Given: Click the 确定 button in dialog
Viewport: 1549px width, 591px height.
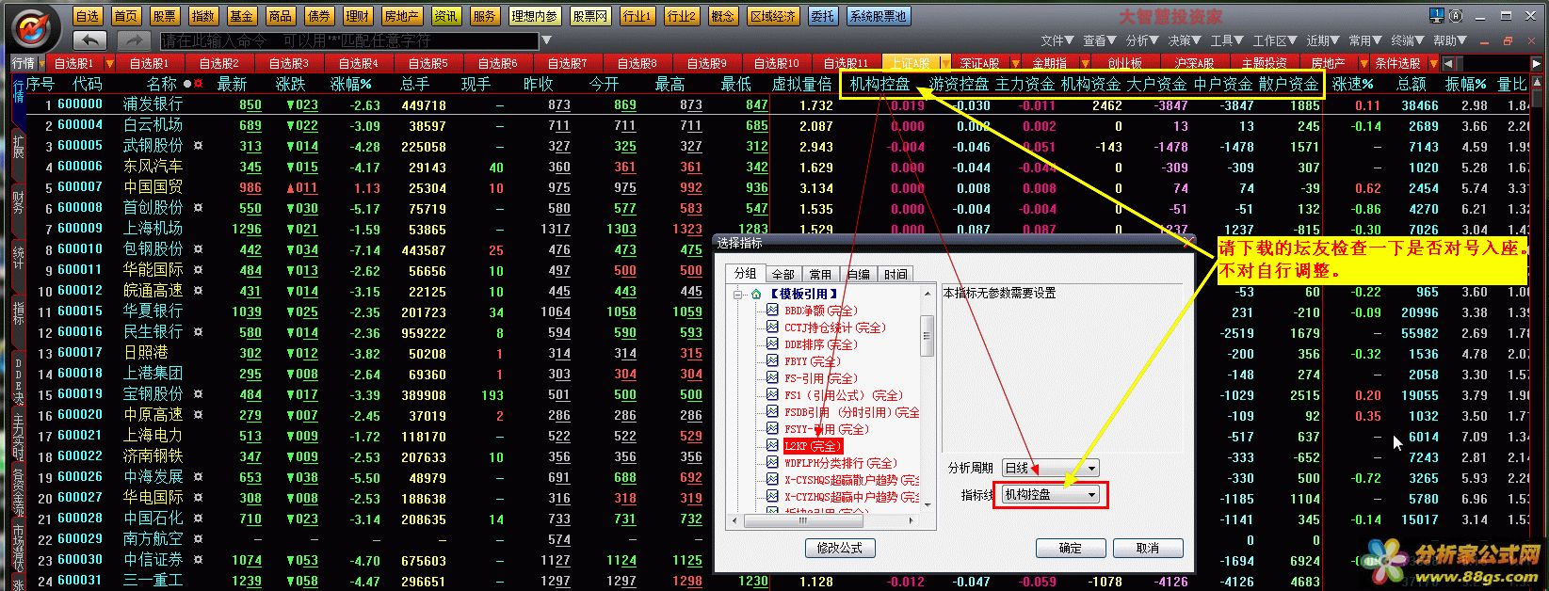Looking at the screenshot, I should pyautogui.click(x=1071, y=548).
